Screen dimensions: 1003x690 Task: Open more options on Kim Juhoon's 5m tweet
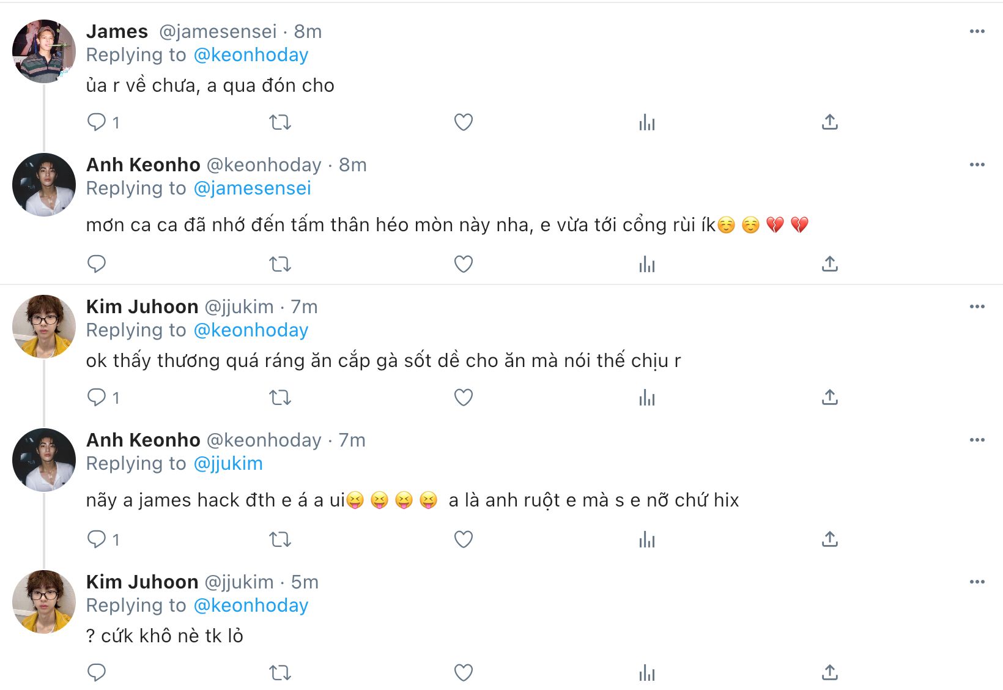click(977, 582)
